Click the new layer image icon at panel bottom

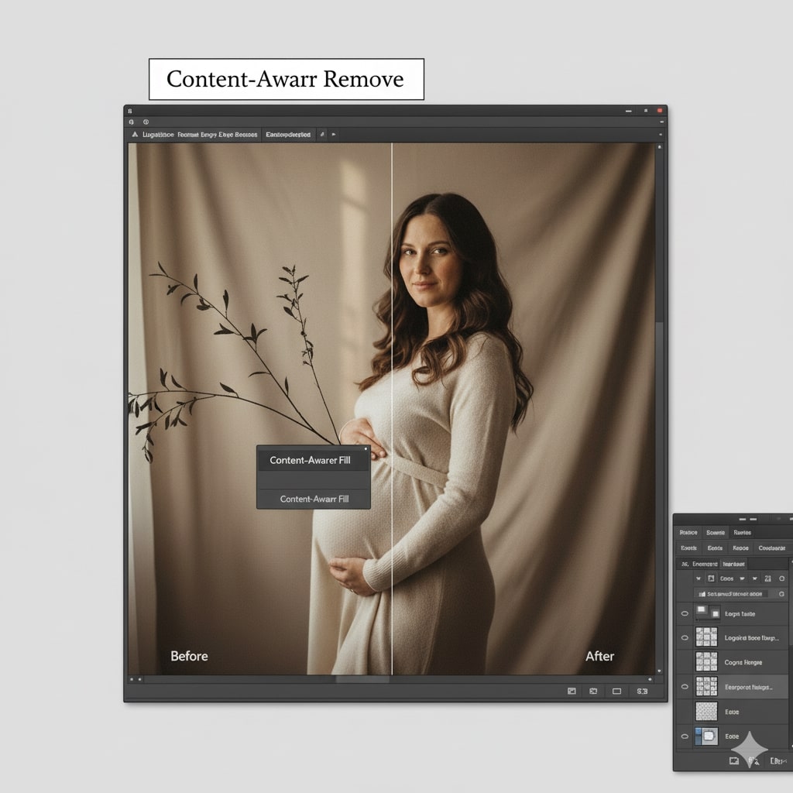coord(733,761)
